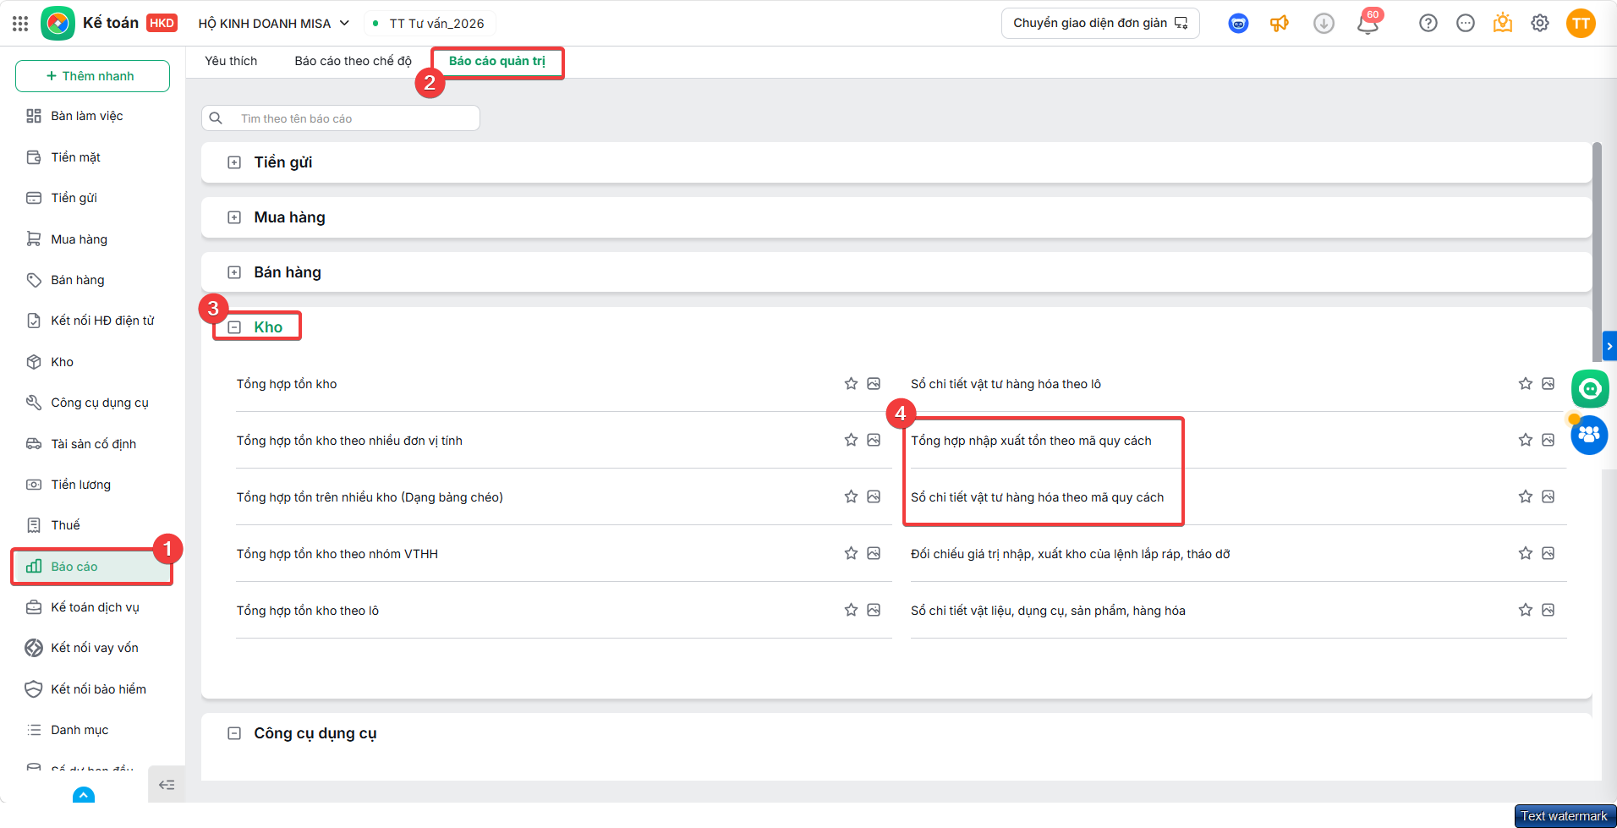Open the help question mark icon
Screen dimensions: 1617x828
1428,24
